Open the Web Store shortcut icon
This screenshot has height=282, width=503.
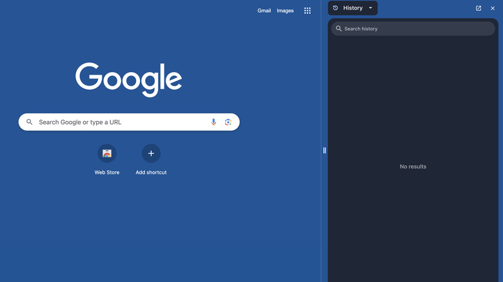click(107, 153)
